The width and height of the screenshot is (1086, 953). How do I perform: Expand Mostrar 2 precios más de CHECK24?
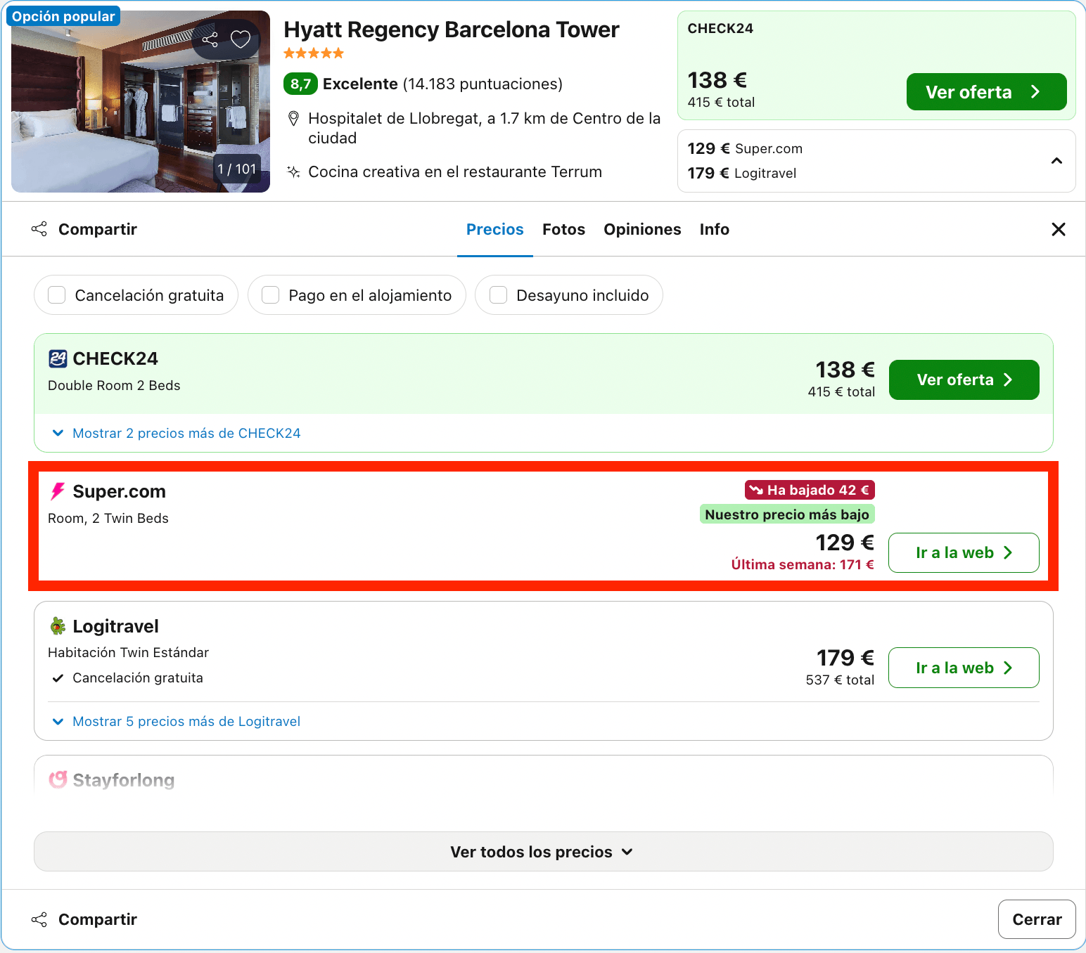(x=177, y=433)
